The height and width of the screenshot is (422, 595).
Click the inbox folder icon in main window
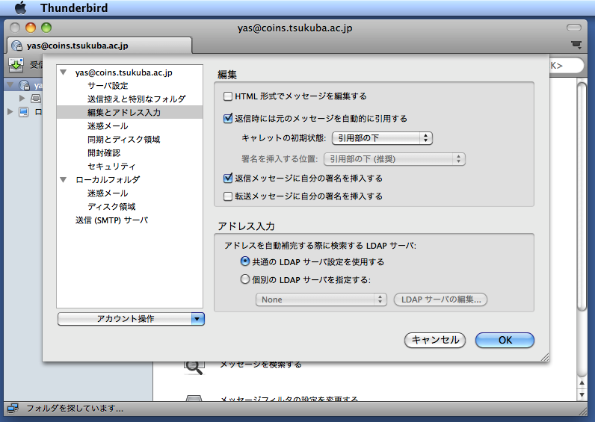[x=36, y=99]
